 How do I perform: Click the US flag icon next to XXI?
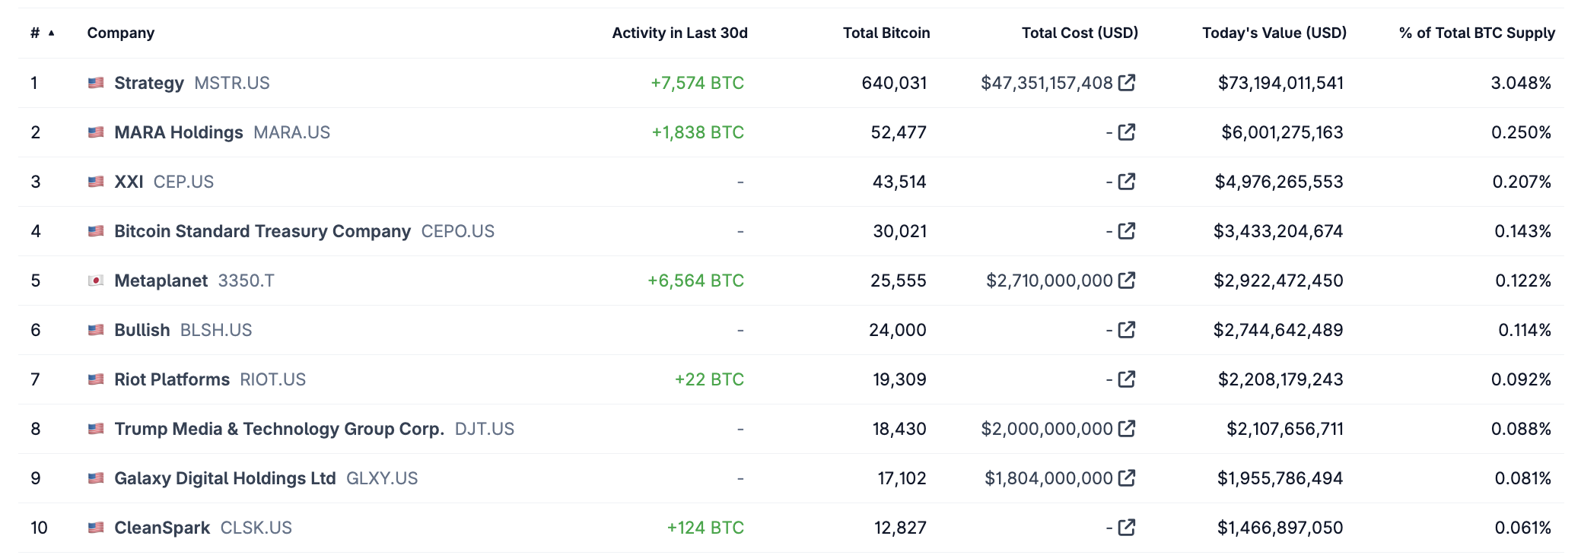click(96, 182)
